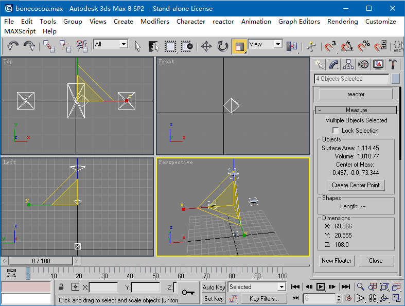The height and width of the screenshot is (306, 405).
Task: Open the Select by Name list
Action: (x=153, y=46)
